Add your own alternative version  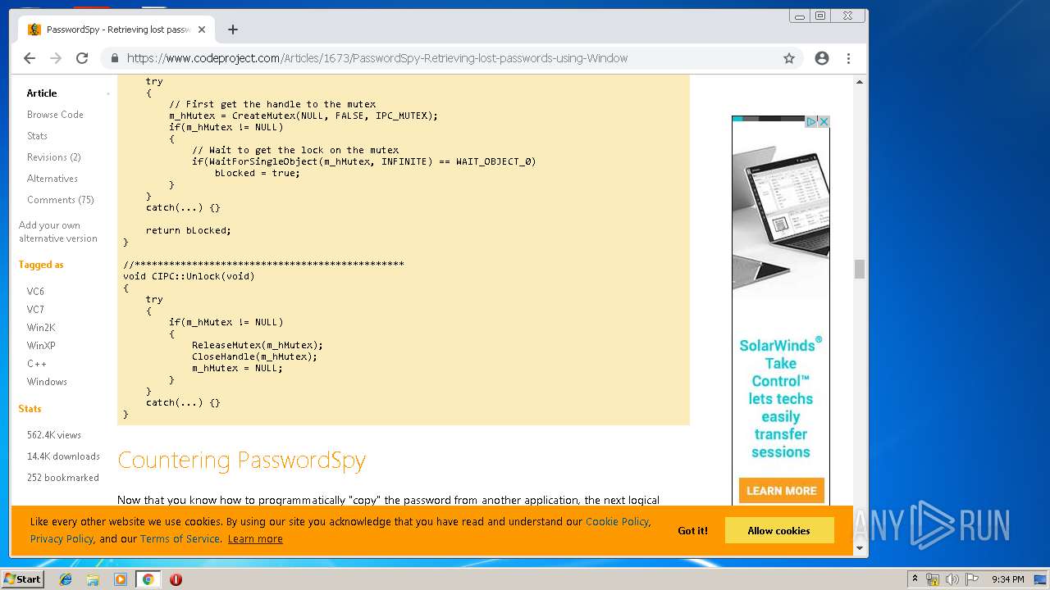pos(57,232)
